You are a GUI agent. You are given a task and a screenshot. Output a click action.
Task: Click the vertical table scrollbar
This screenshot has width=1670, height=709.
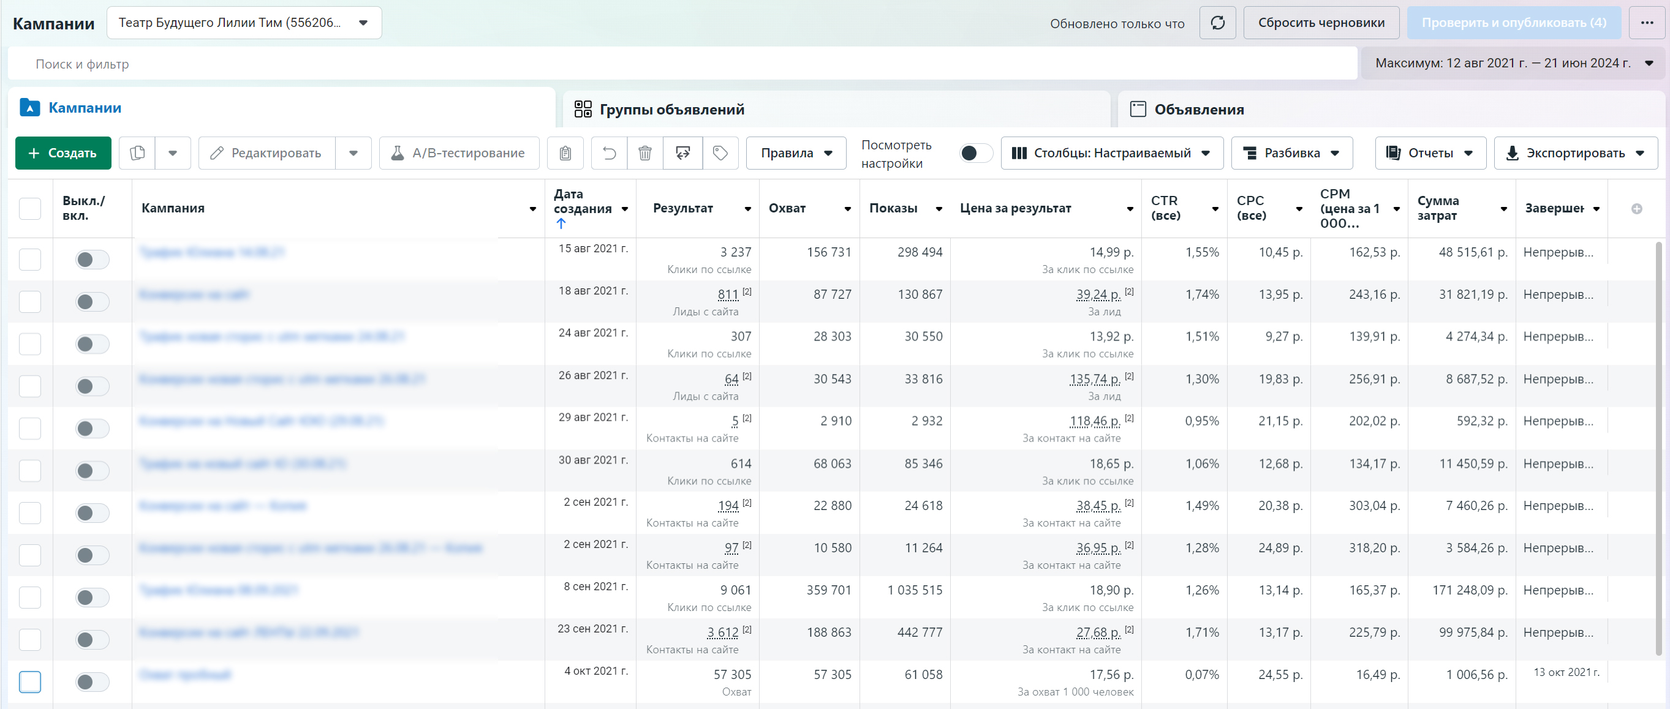(1658, 447)
